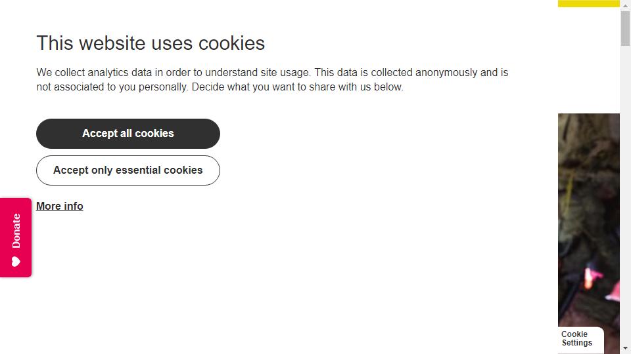Click the Accept all cookies button

128,134
